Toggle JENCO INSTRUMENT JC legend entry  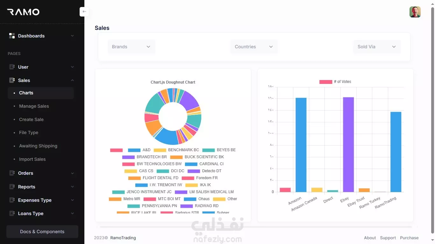pyautogui.click(x=142, y=192)
